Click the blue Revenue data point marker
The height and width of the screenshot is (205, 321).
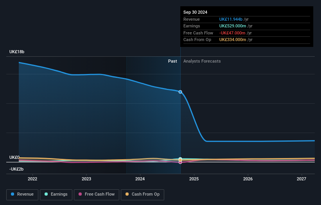pos(180,92)
